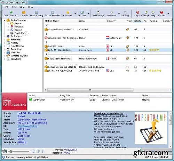Click the Stop toolbar button
Image resolution: width=174 pixels, height=161 pixels.
146,14
